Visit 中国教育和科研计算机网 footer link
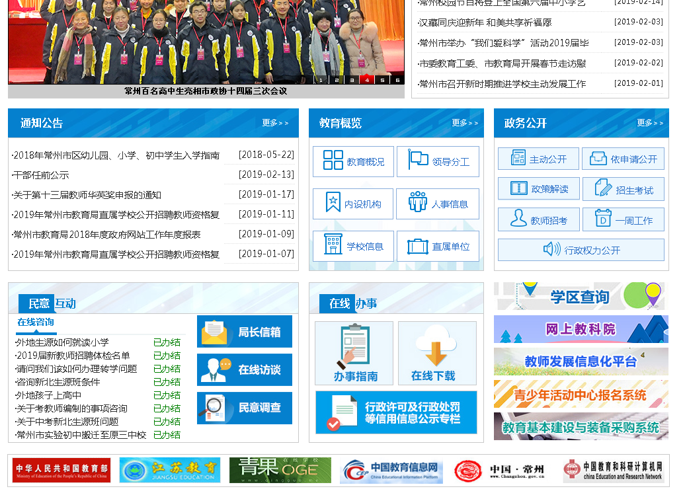 pyautogui.click(x=613, y=471)
